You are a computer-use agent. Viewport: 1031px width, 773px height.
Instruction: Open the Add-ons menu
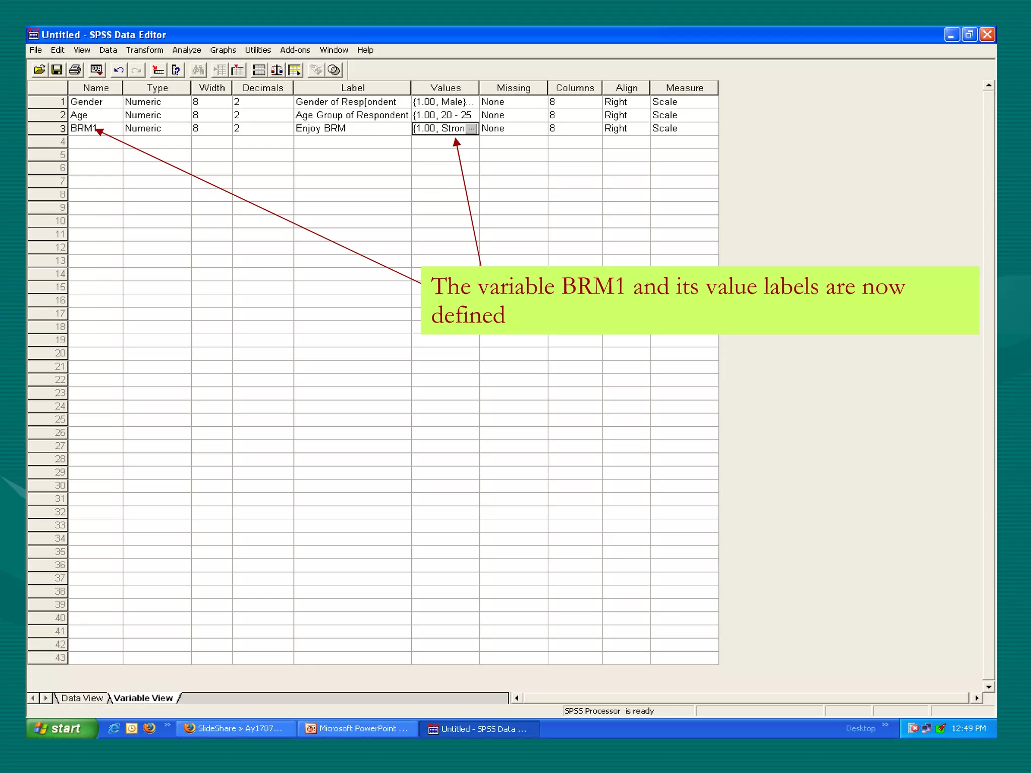point(295,50)
